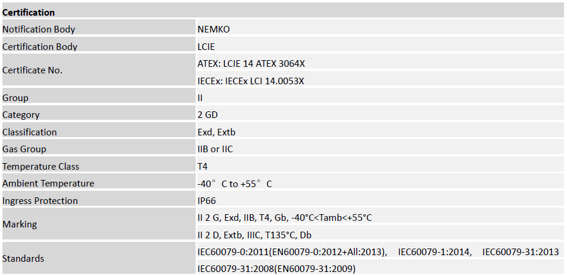Select the IECEx certificate number line
This screenshot has height=275, width=567.
pos(250,81)
